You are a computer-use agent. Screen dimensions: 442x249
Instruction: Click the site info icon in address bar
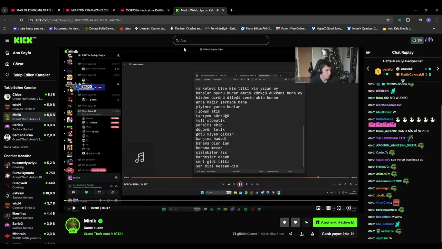click(x=31, y=20)
